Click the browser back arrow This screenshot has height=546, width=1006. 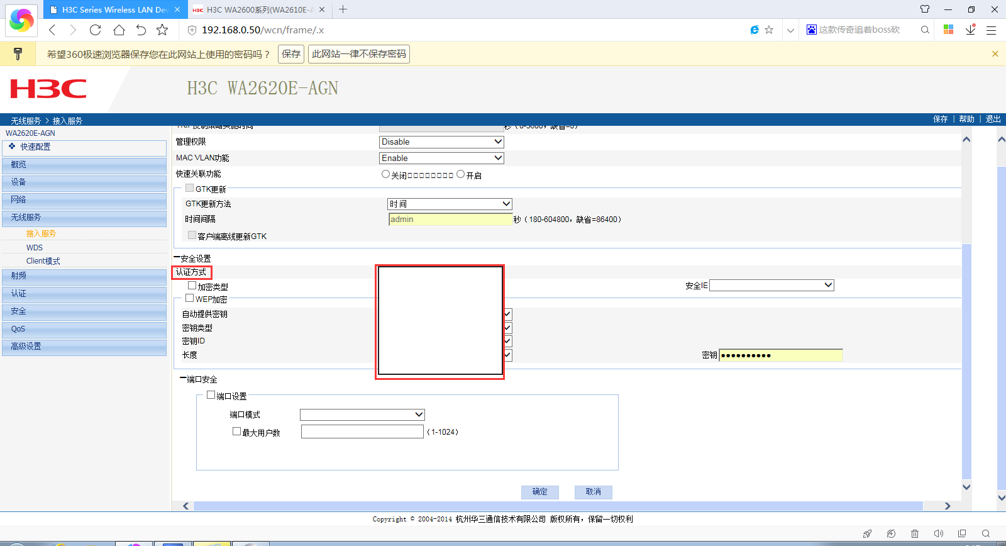point(52,30)
